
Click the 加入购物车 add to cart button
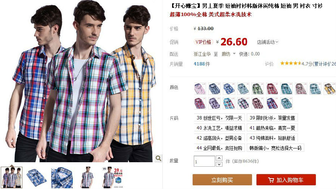(286, 180)
